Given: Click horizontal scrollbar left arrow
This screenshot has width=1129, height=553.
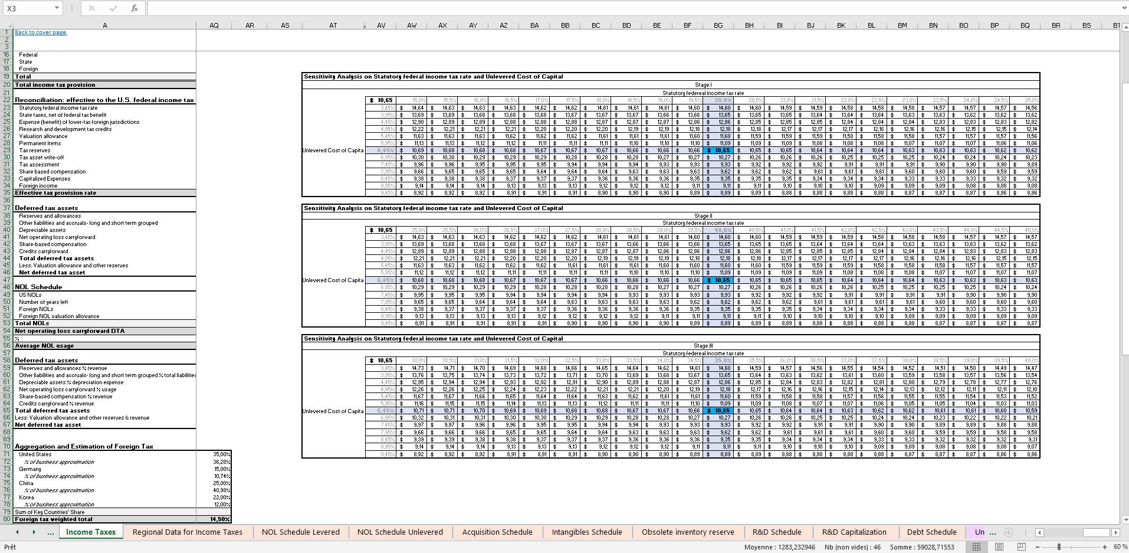Looking at the screenshot, I should point(1039,532).
